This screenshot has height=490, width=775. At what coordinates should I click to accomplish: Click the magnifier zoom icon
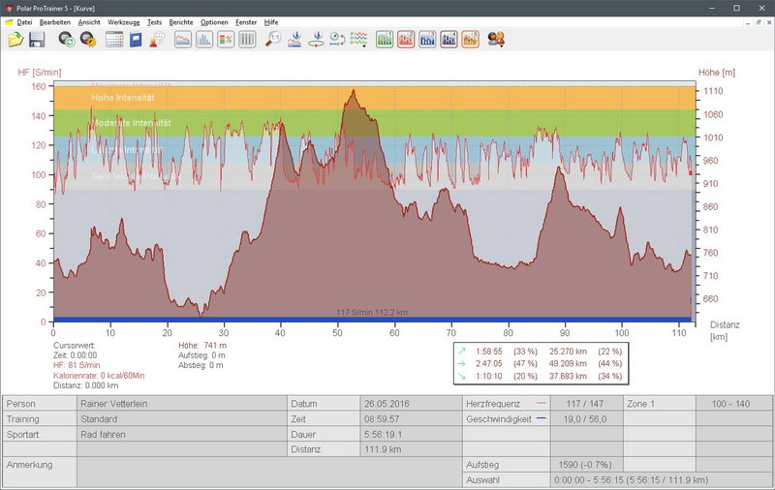(274, 40)
